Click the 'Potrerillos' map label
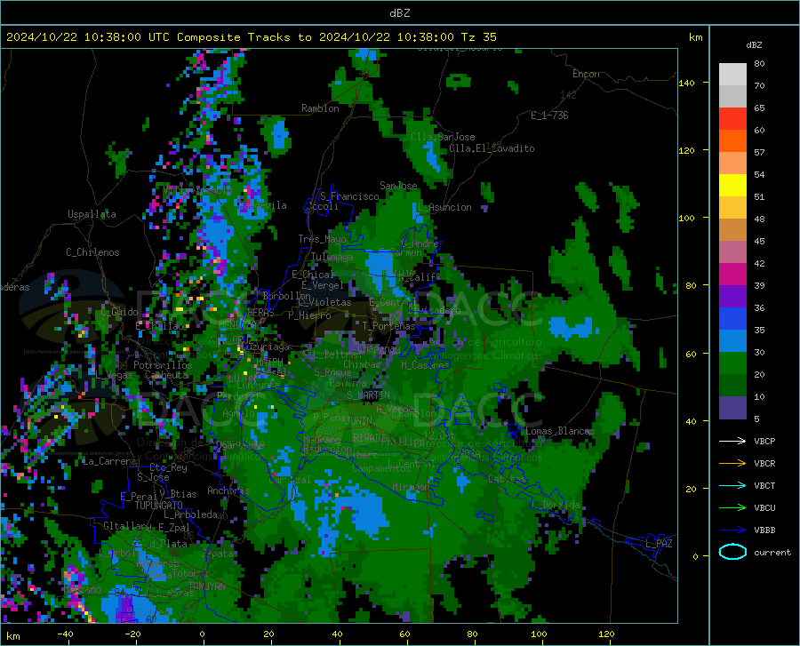The image size is (800, 646). (163, 365)
